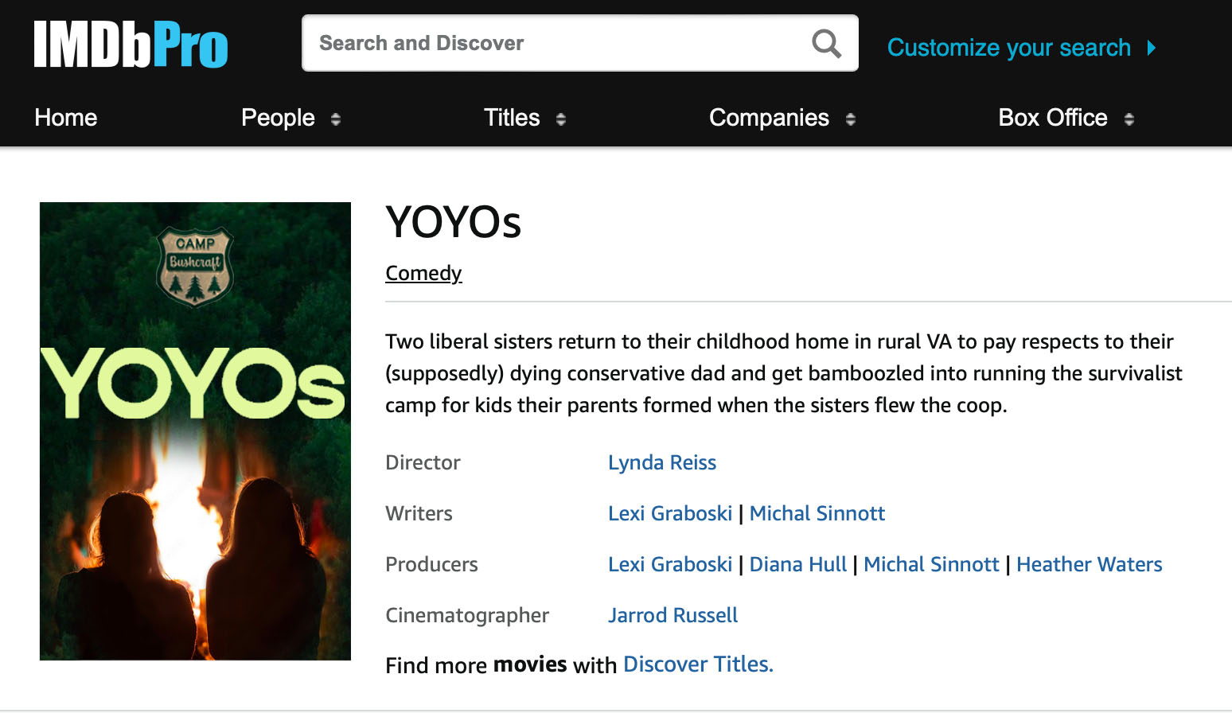Go to the Home tab
This screenshot has width=1232, height=713.
(x=65, y=118)
